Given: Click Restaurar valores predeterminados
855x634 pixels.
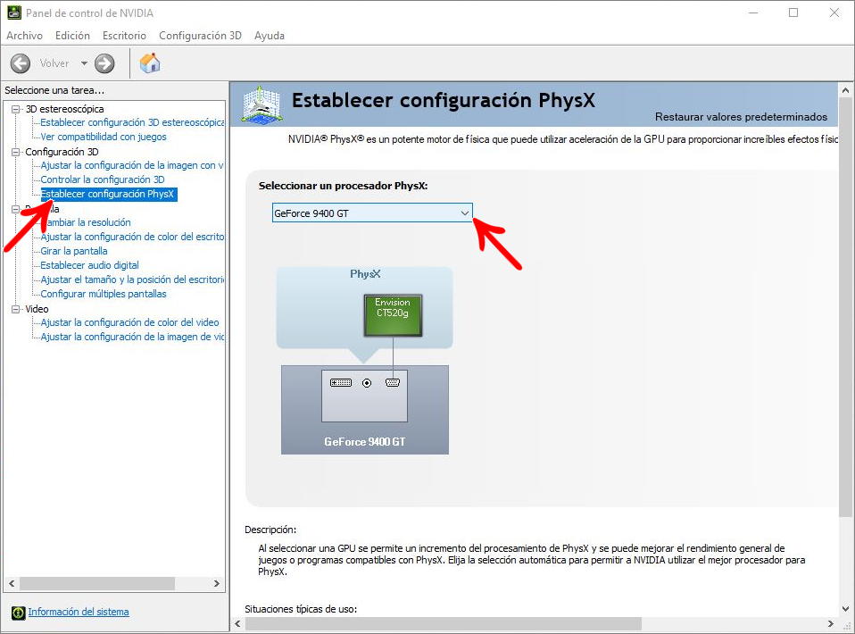Looking at the screenshot, I should tap(741, 117).
